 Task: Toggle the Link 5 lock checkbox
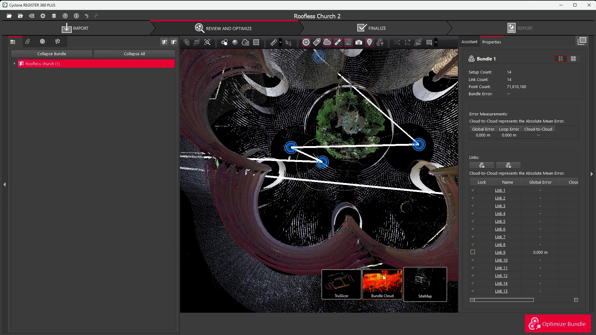pos(473,221)
